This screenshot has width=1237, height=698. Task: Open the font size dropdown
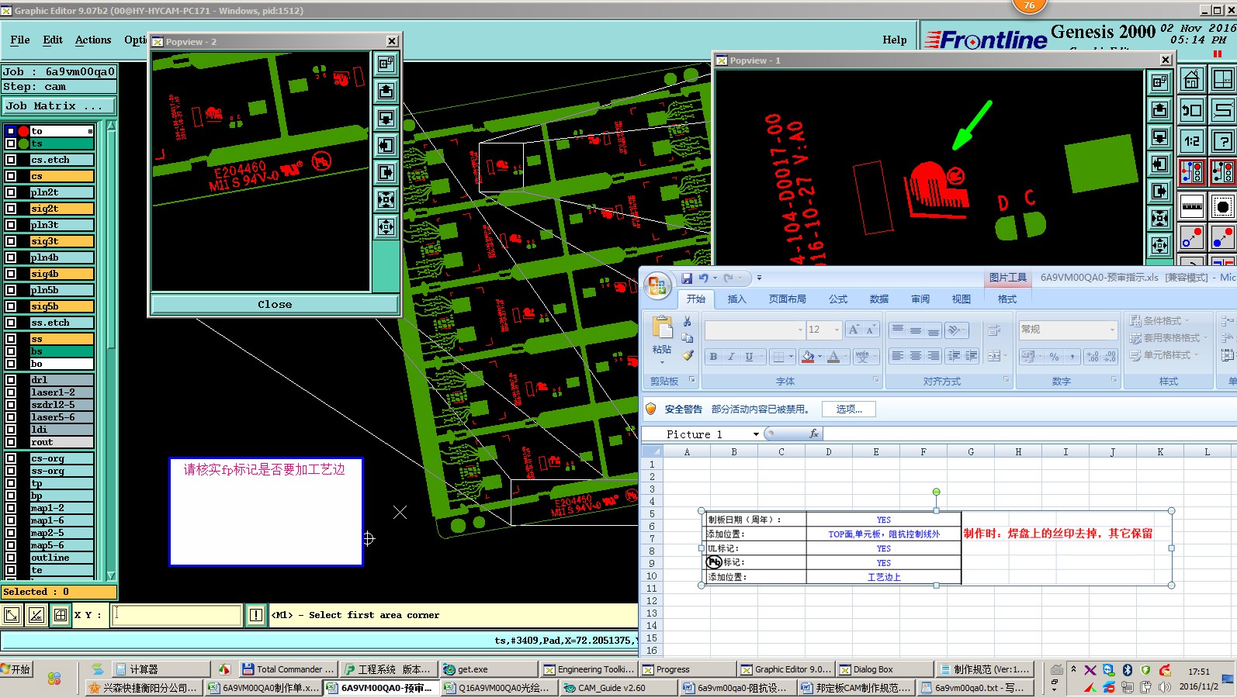click(x=837, y=330)
